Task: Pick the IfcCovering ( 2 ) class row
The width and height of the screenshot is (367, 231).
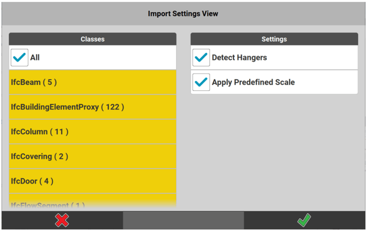Action: pos(92,156)
